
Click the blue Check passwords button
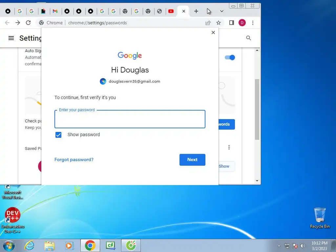click(226, 124)
